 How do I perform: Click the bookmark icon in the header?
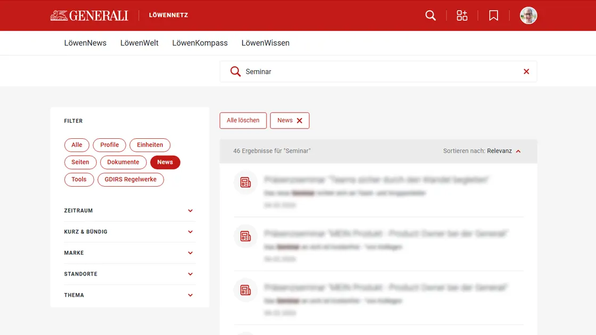point(493,15)
